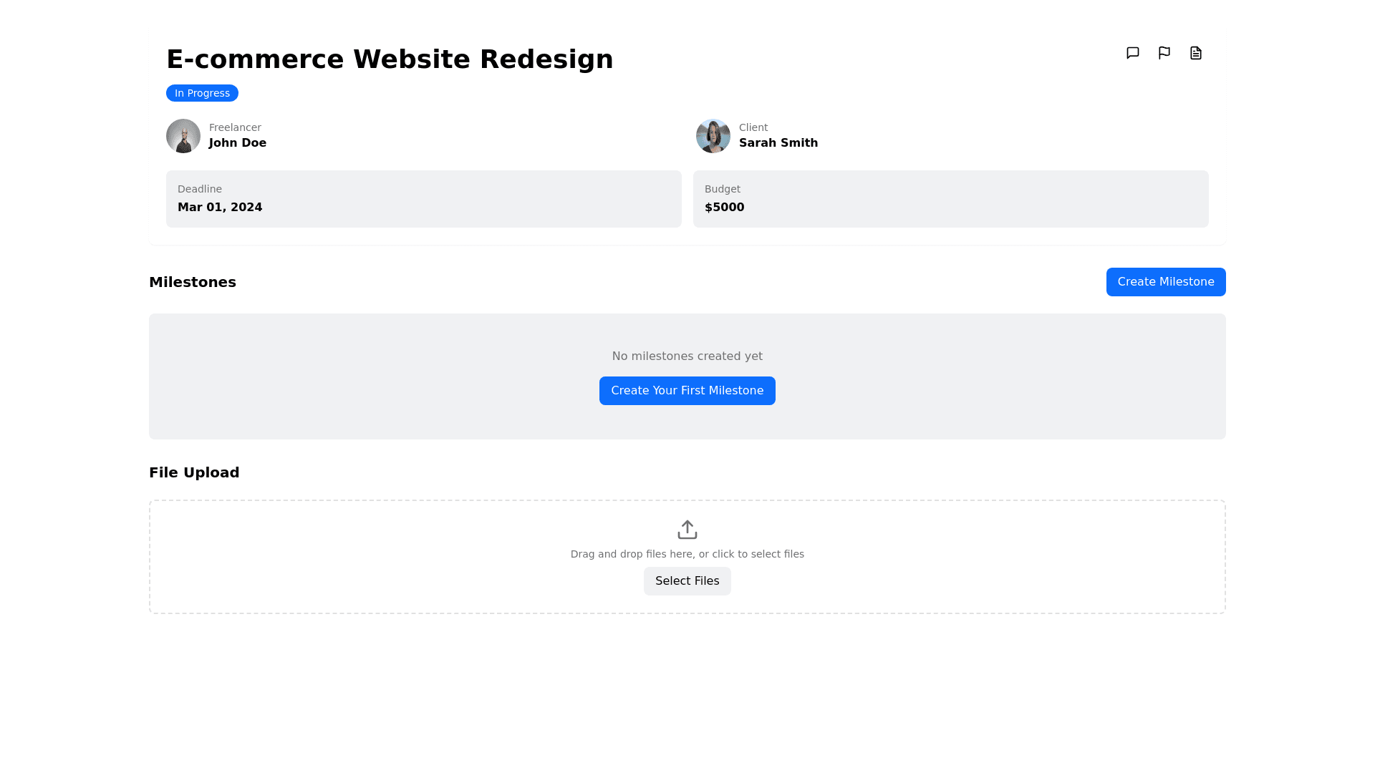Image resolution: width=1375 pixels, height=773 pixels.
Task: Open the document file icon
Action: point(1195,53)
